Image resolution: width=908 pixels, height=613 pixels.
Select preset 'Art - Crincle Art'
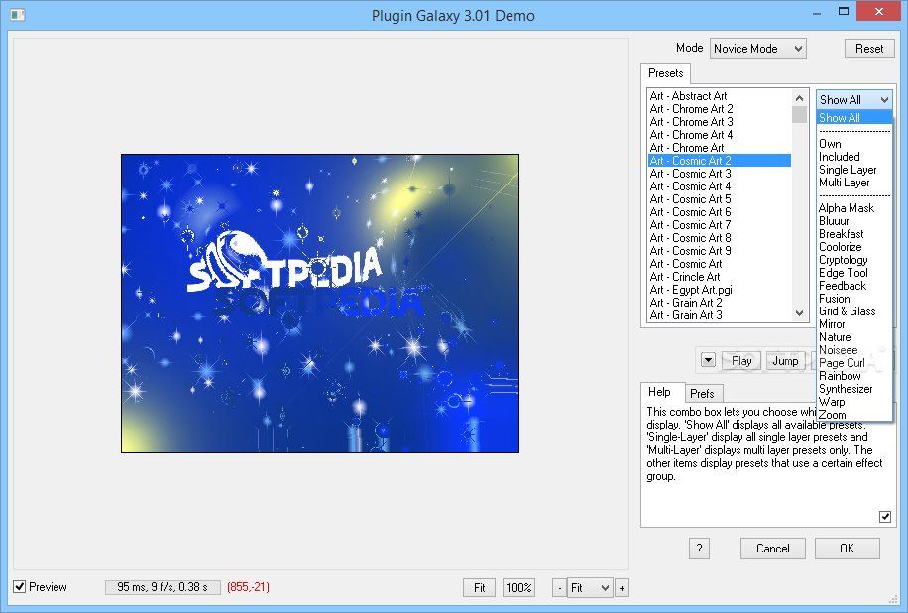720,277
